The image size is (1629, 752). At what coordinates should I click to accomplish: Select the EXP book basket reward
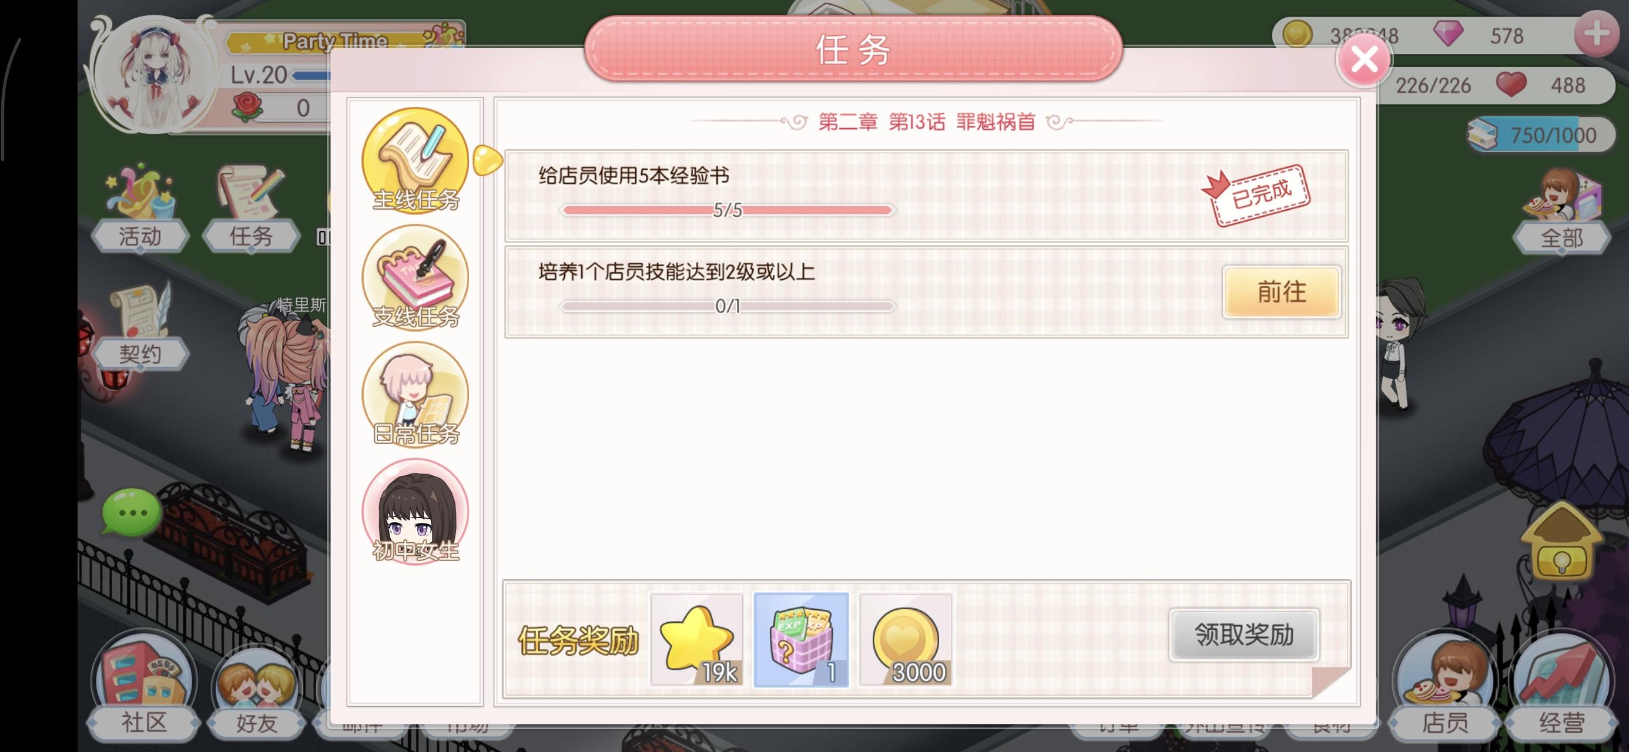[x=801, y=639]
